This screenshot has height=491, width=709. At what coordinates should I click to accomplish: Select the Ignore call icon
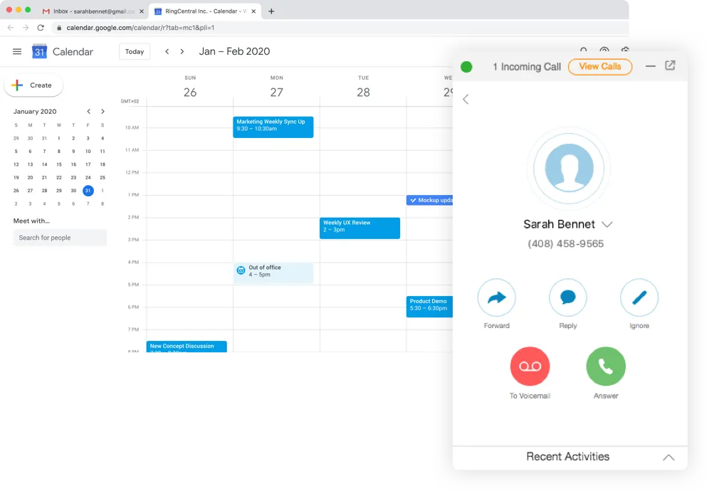[x=639, y=297]
